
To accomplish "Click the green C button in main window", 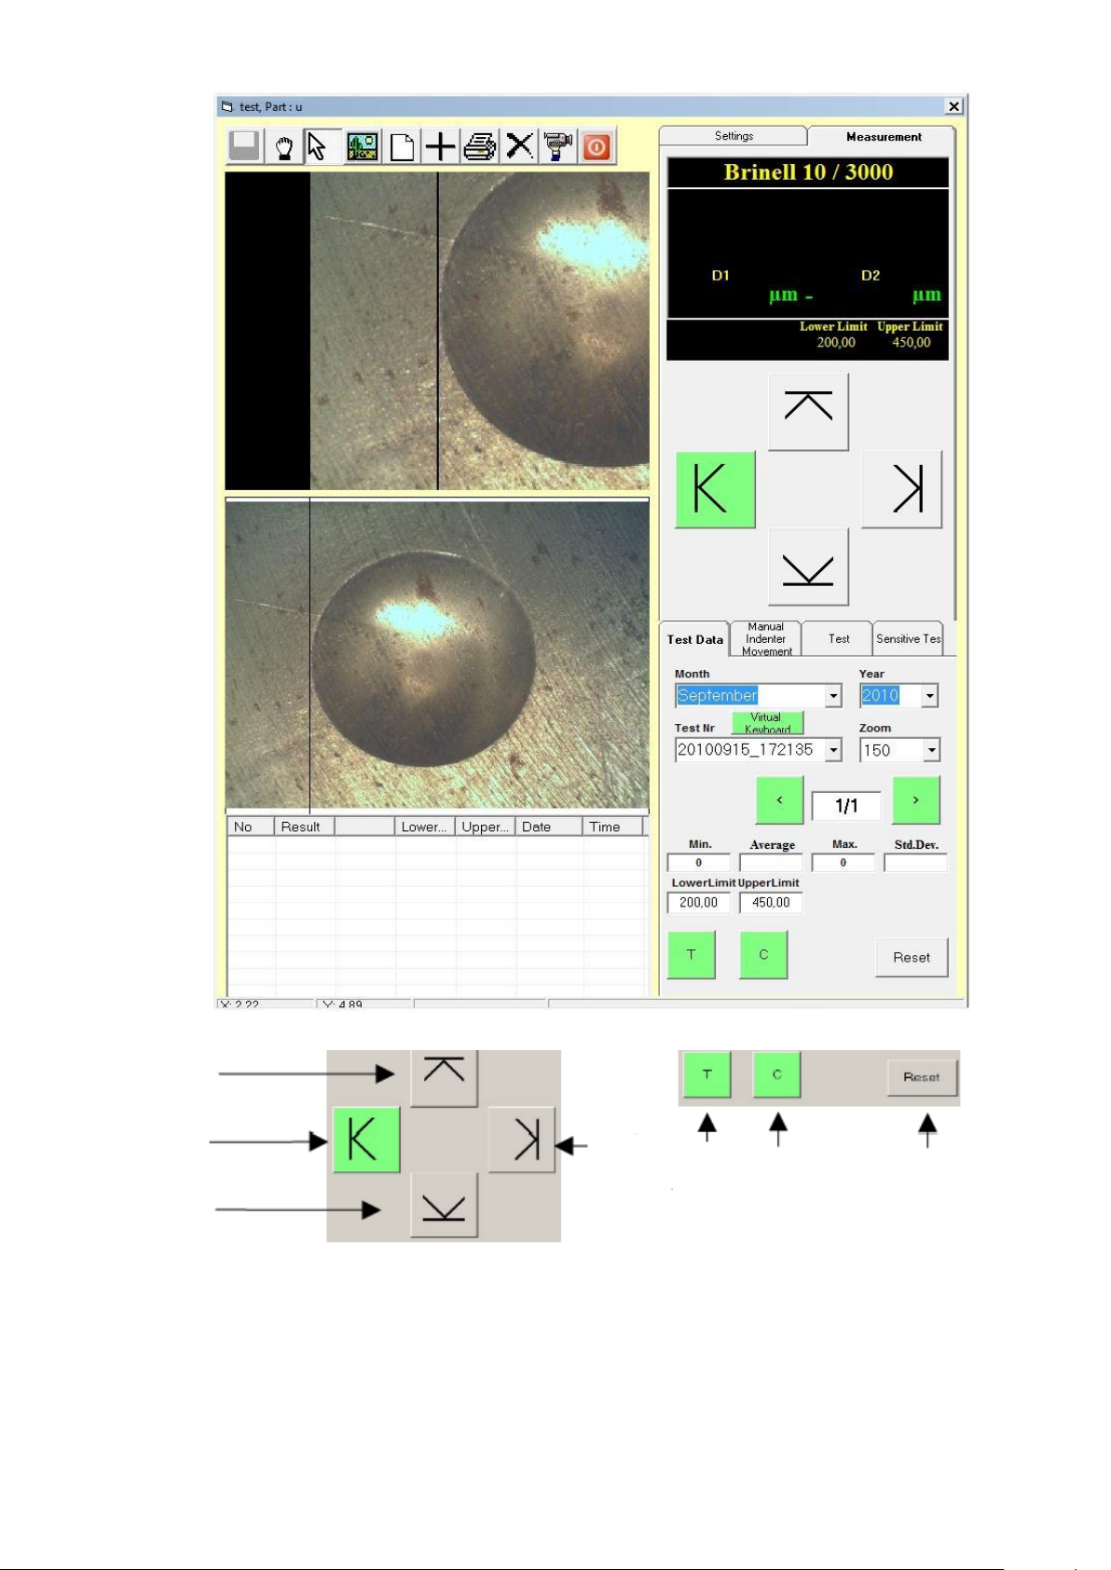I will coord(763,955).
